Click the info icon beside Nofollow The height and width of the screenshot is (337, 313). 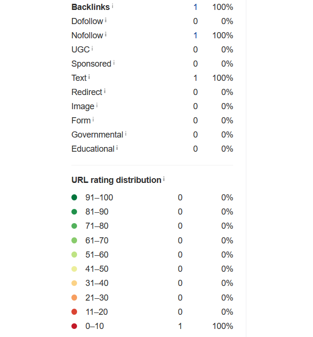pyautogui.click(x=105, y=35)
